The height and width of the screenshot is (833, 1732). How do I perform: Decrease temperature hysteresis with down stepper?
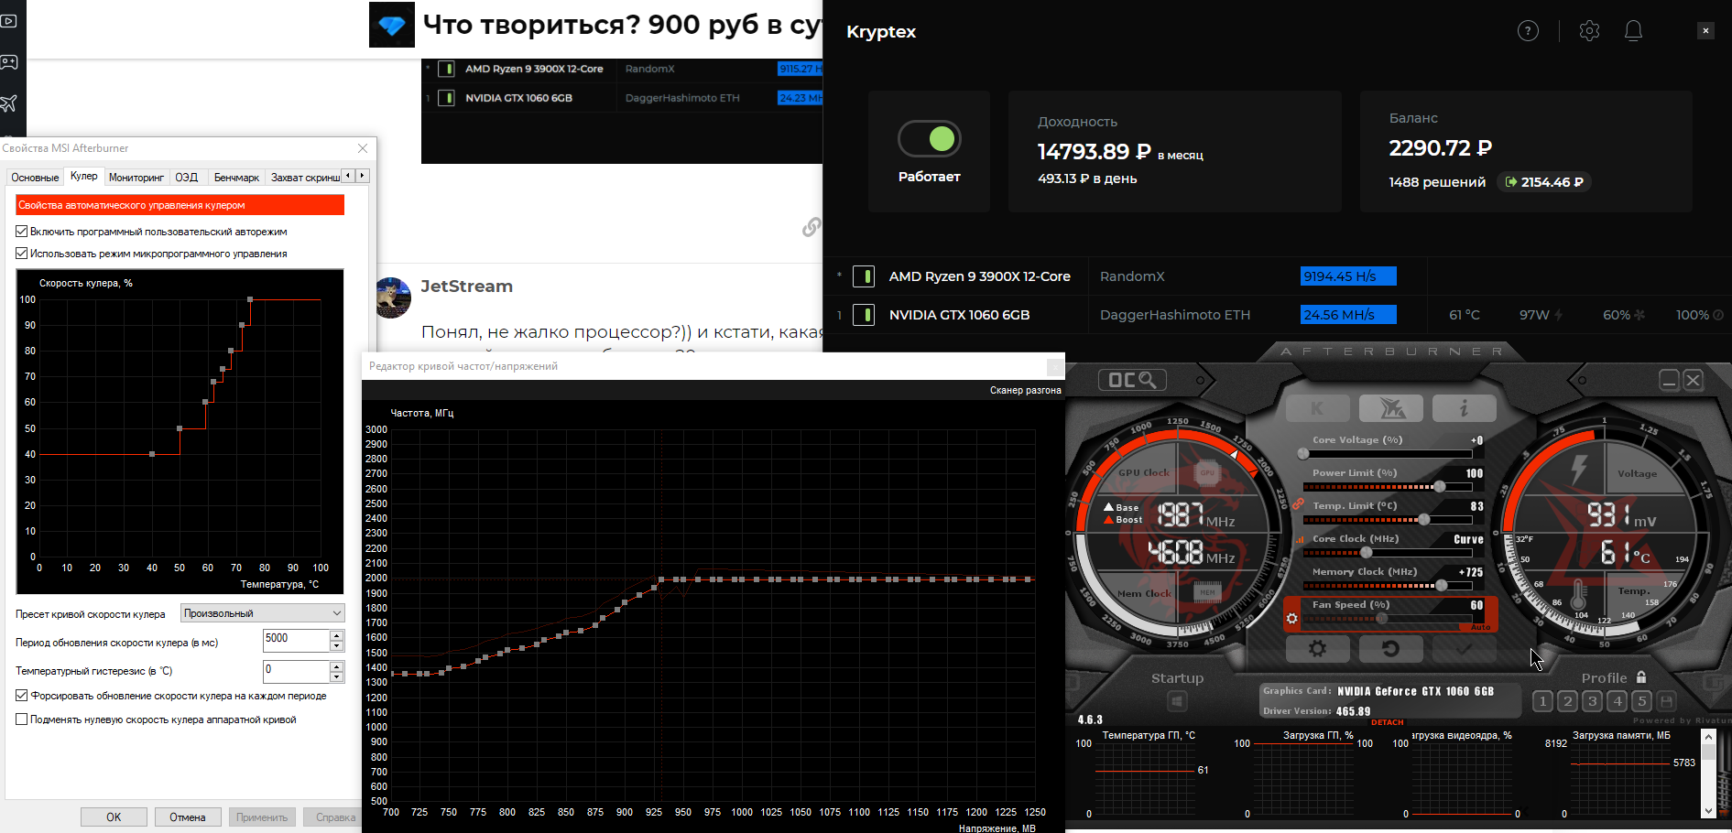pos(337,676)
